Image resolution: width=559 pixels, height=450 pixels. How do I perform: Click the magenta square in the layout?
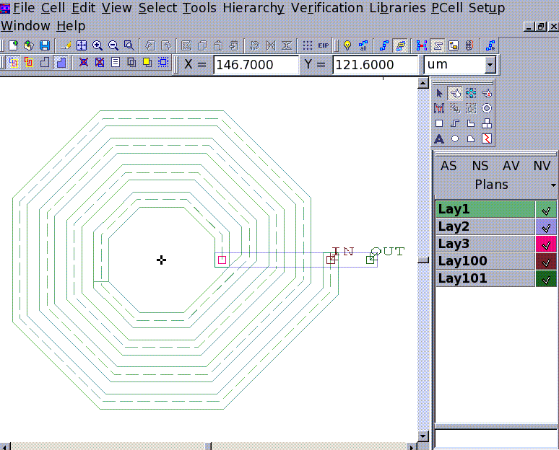[x=222, y=260]
